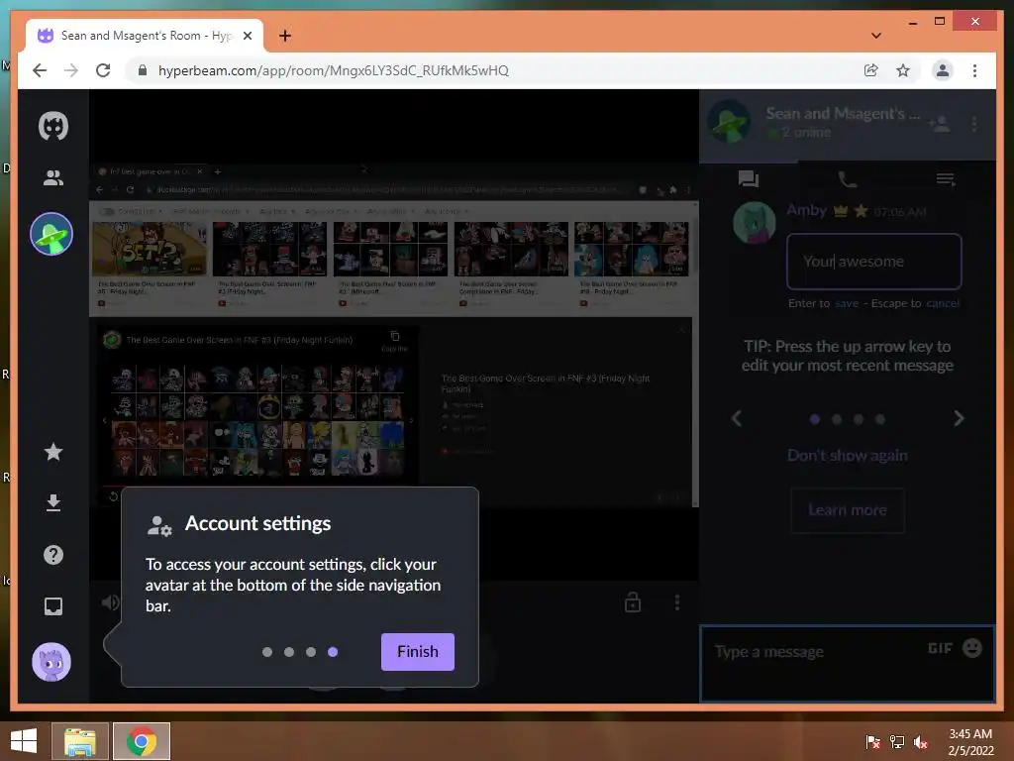This screenshot has width=1014, height=761.
Task: Click the download icon in sidebar
Action: (x=53, y=502)
